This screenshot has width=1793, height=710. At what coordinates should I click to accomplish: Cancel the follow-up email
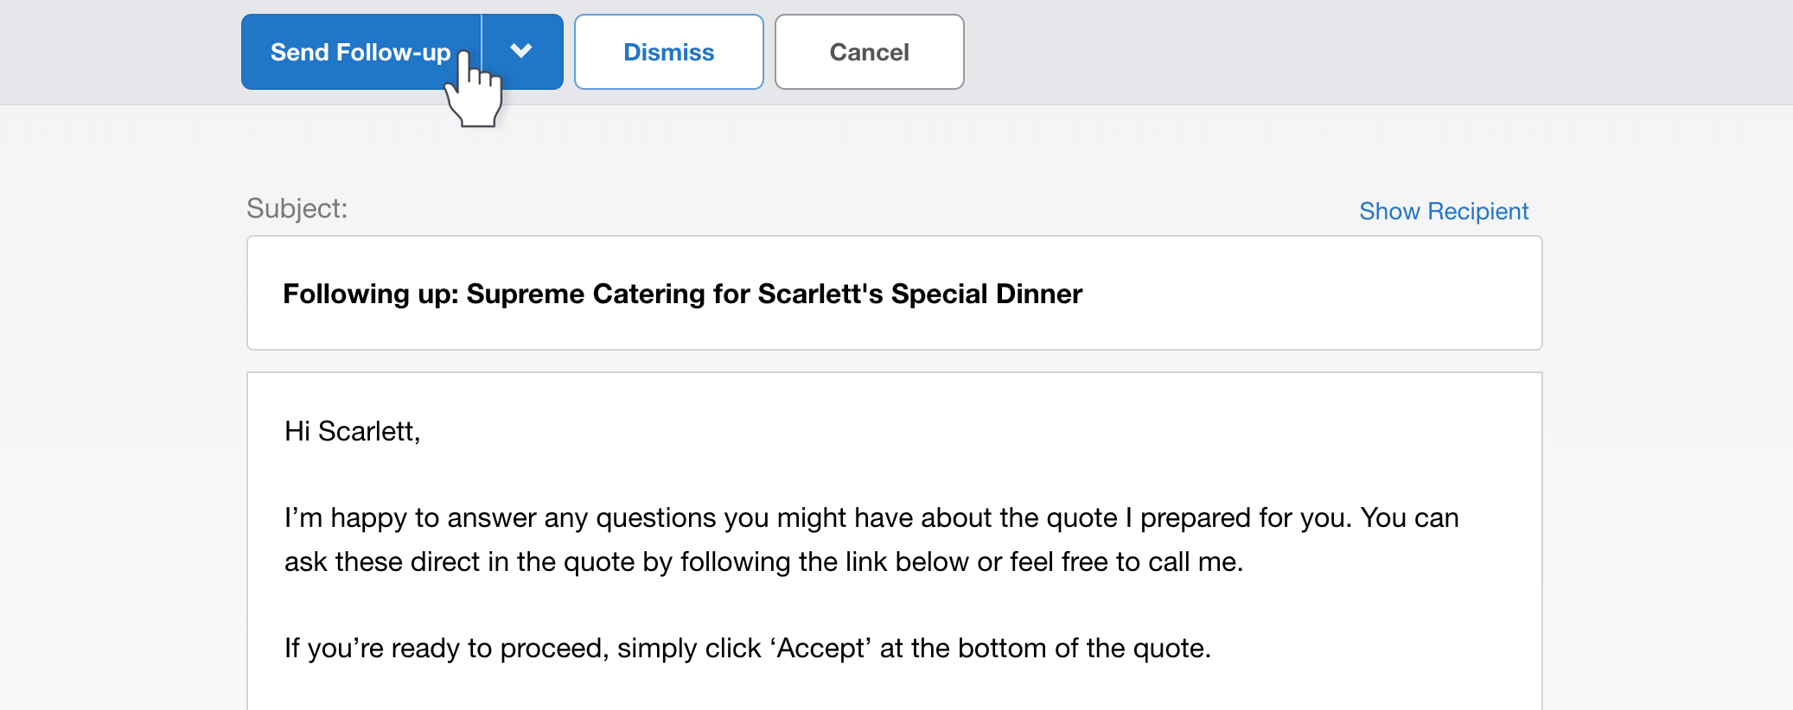click(x=870, y=52)
